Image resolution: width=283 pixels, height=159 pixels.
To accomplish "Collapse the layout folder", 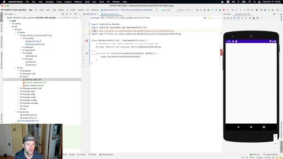I will click(x=18, y=76).
